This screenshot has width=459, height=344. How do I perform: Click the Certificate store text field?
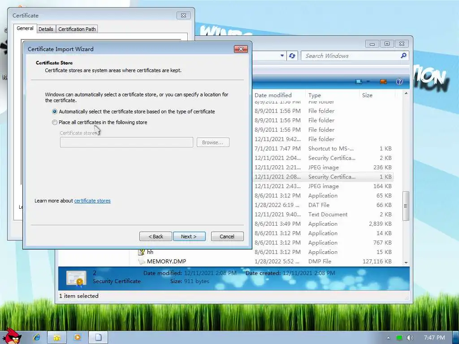[x=126, y=142]
